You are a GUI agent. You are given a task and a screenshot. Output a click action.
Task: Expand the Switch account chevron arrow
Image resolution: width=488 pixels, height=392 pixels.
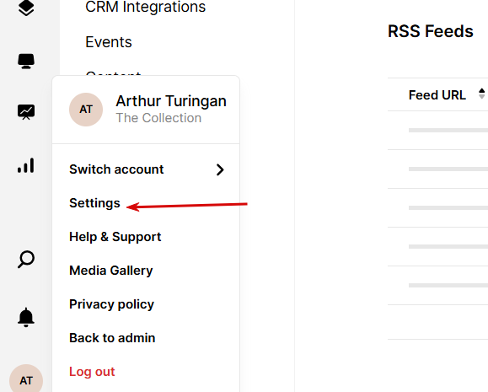pyautogui.click(x=220, y=169)
